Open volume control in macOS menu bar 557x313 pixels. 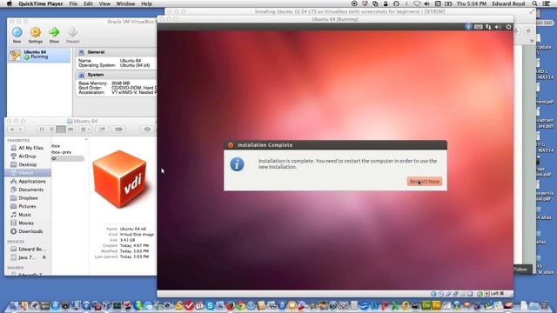(x=426, y=3)
